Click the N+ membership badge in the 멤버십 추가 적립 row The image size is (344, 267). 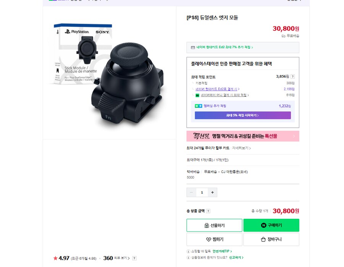click(x=198, y=105)
